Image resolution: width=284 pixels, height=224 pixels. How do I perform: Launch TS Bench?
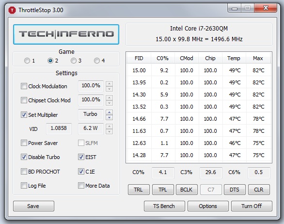tap(164, 206)
